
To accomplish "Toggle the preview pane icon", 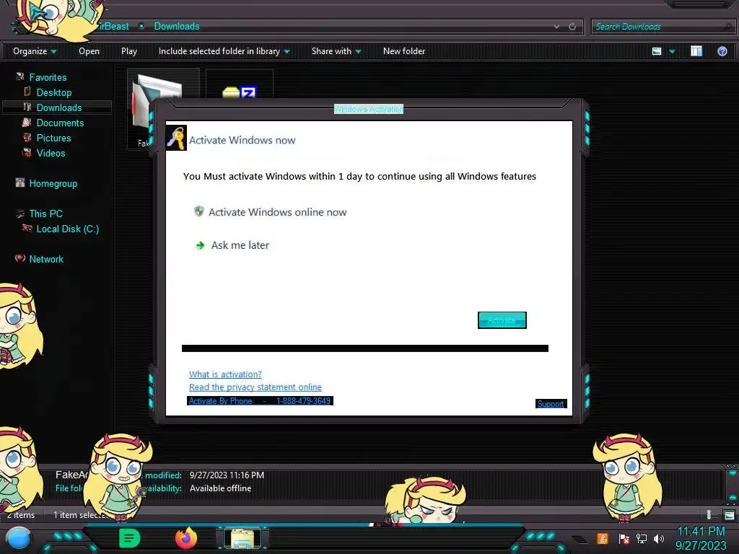I will 696,51.
